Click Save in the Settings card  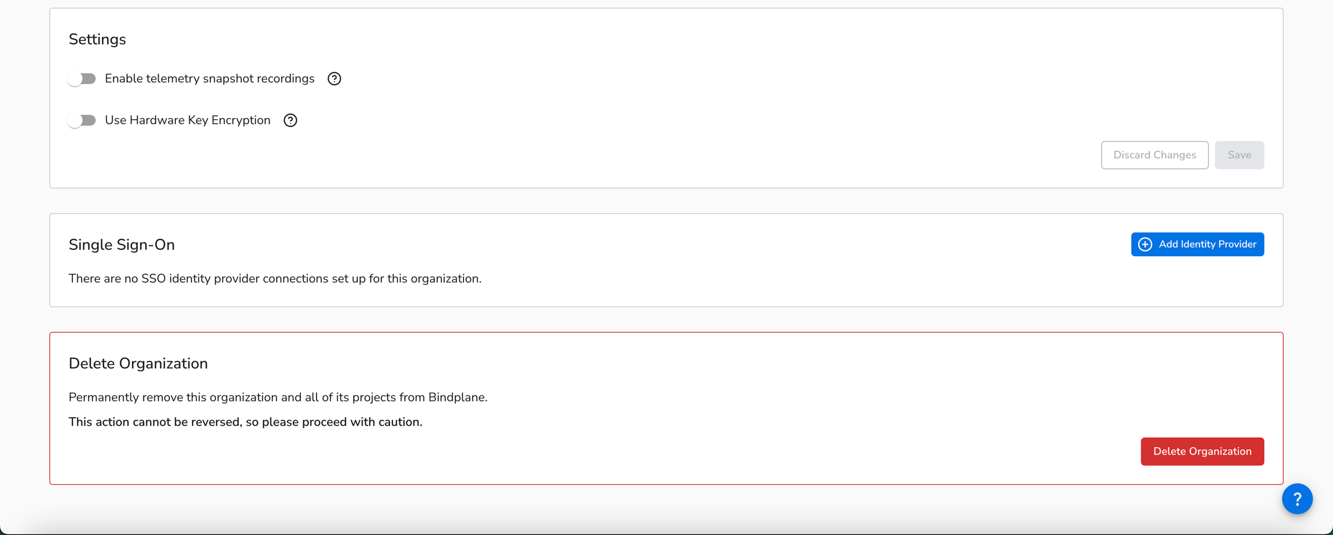[x=1239, y=154]
